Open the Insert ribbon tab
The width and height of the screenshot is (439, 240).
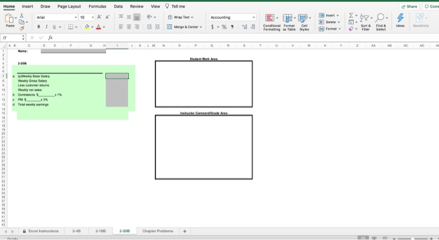28,6
